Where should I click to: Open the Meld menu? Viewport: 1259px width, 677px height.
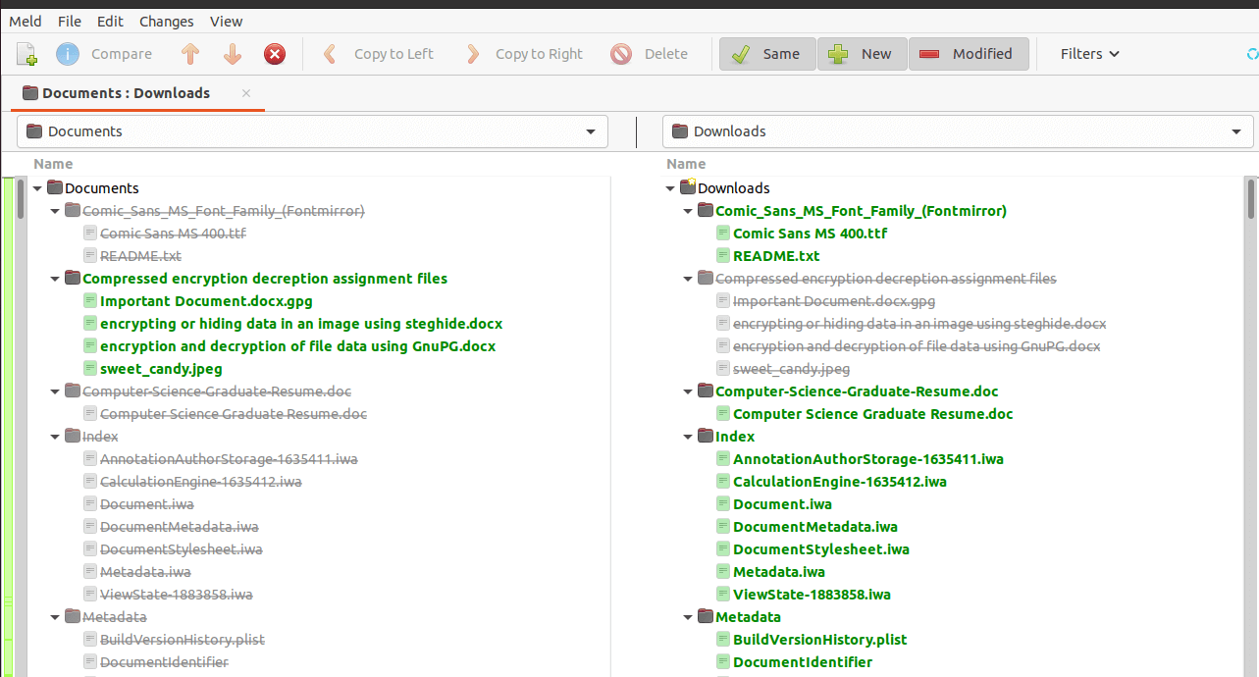coord(26,21)
